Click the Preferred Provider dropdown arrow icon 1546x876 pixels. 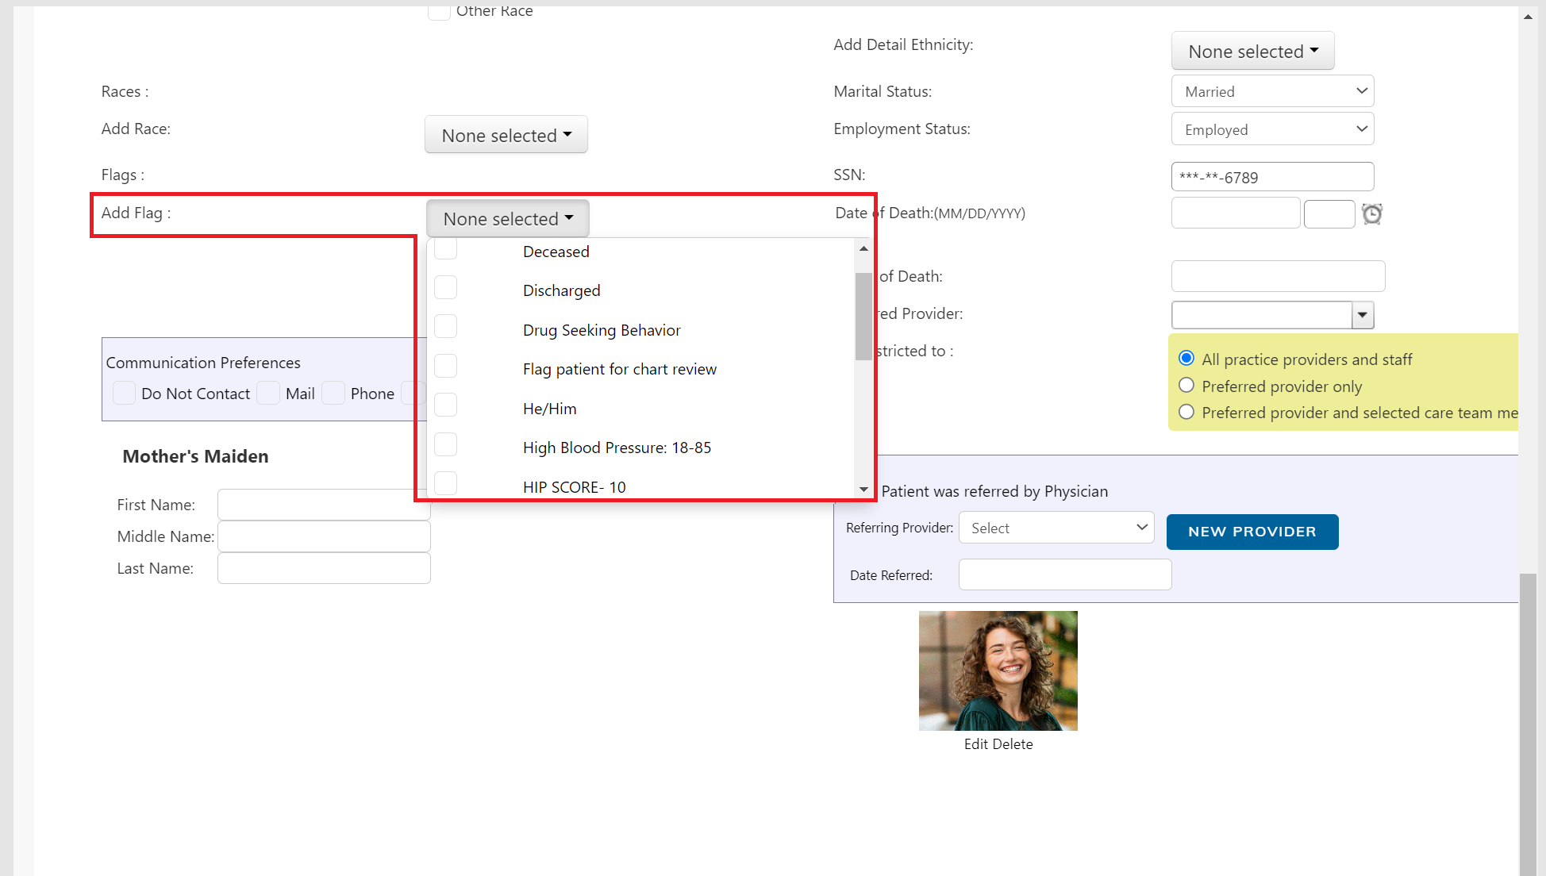pos(1362,315)
